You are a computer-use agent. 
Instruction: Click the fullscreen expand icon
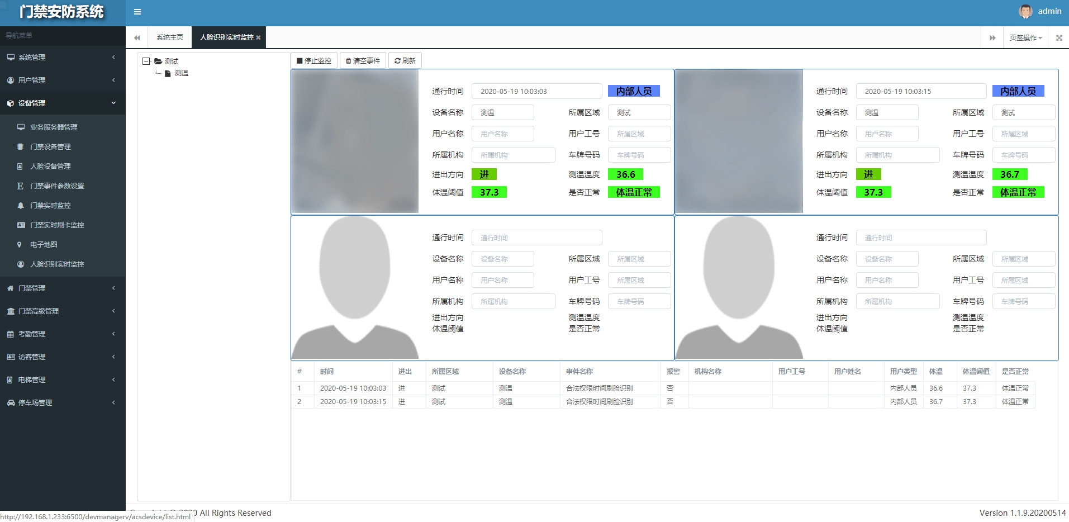coord(1058,38)
